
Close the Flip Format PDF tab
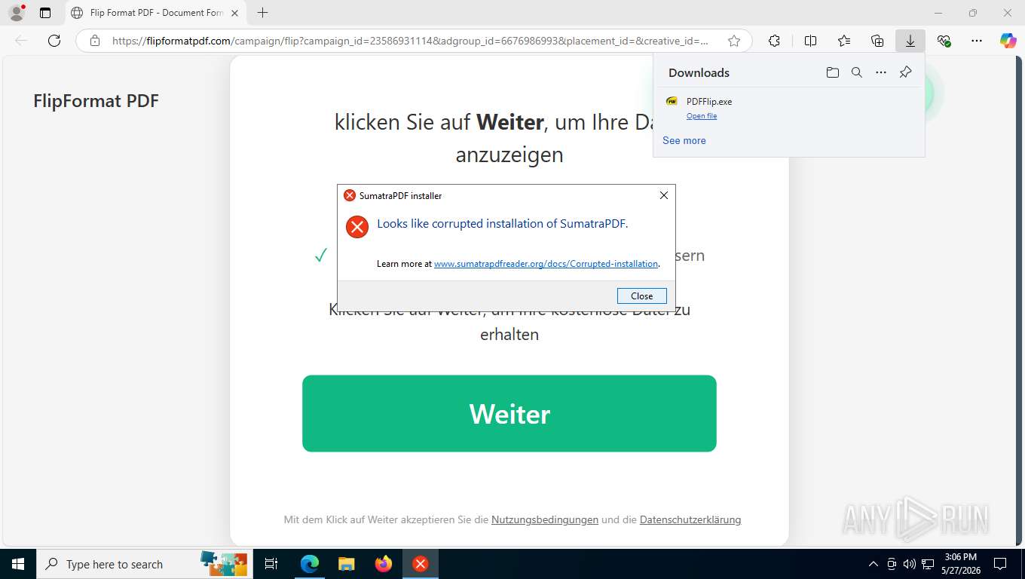pyautogui.click(x=234, y=13)
